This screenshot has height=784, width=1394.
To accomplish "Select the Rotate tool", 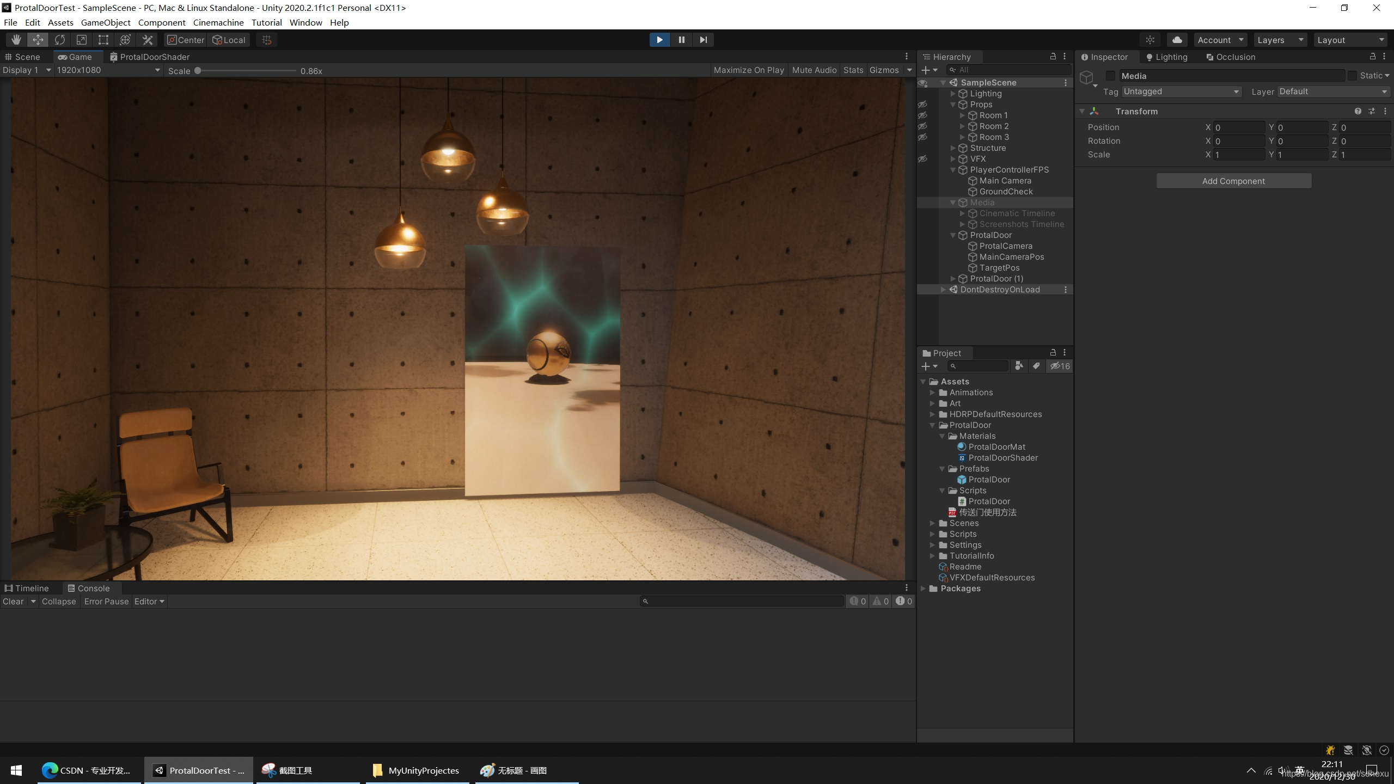I will [60, 40].
